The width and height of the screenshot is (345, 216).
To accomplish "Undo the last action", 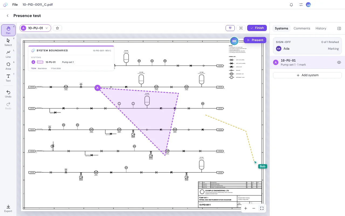I will pos(8,94).
